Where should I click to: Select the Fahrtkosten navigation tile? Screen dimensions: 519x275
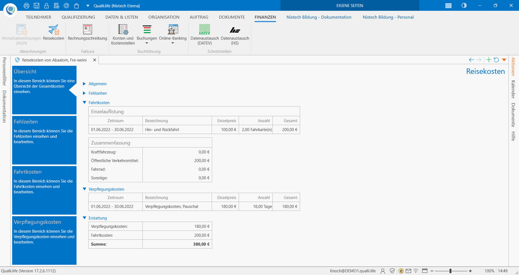pos(44,190)
